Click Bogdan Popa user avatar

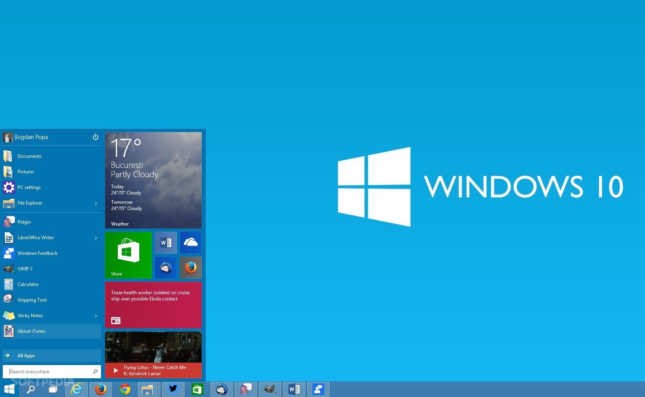(x=7, y=137)
